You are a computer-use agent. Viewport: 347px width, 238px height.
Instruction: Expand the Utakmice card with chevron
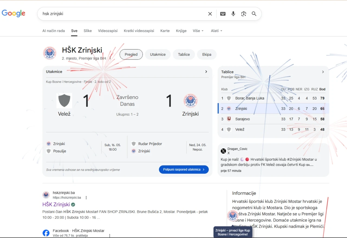tap(206, 72)
